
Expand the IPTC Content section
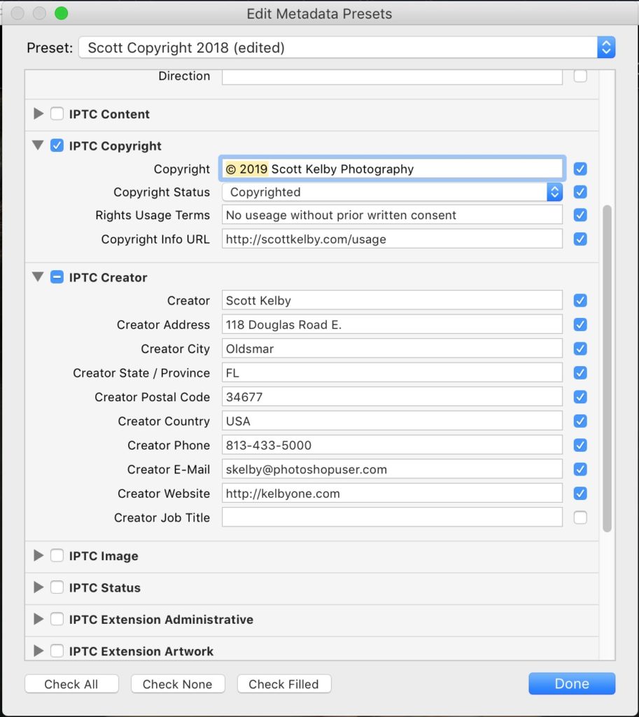point(38,113)
